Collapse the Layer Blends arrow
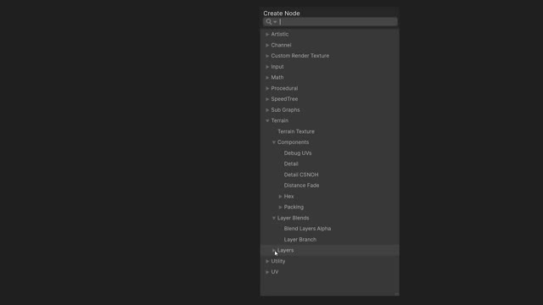Image resolution: width=543 pixels, height=305 pixels. [x=274, y=218]
